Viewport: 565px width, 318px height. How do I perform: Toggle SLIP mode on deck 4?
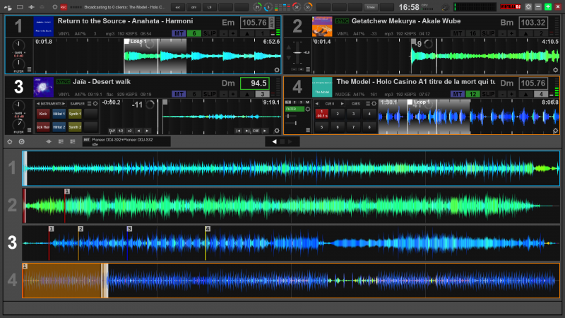(488, 94)
